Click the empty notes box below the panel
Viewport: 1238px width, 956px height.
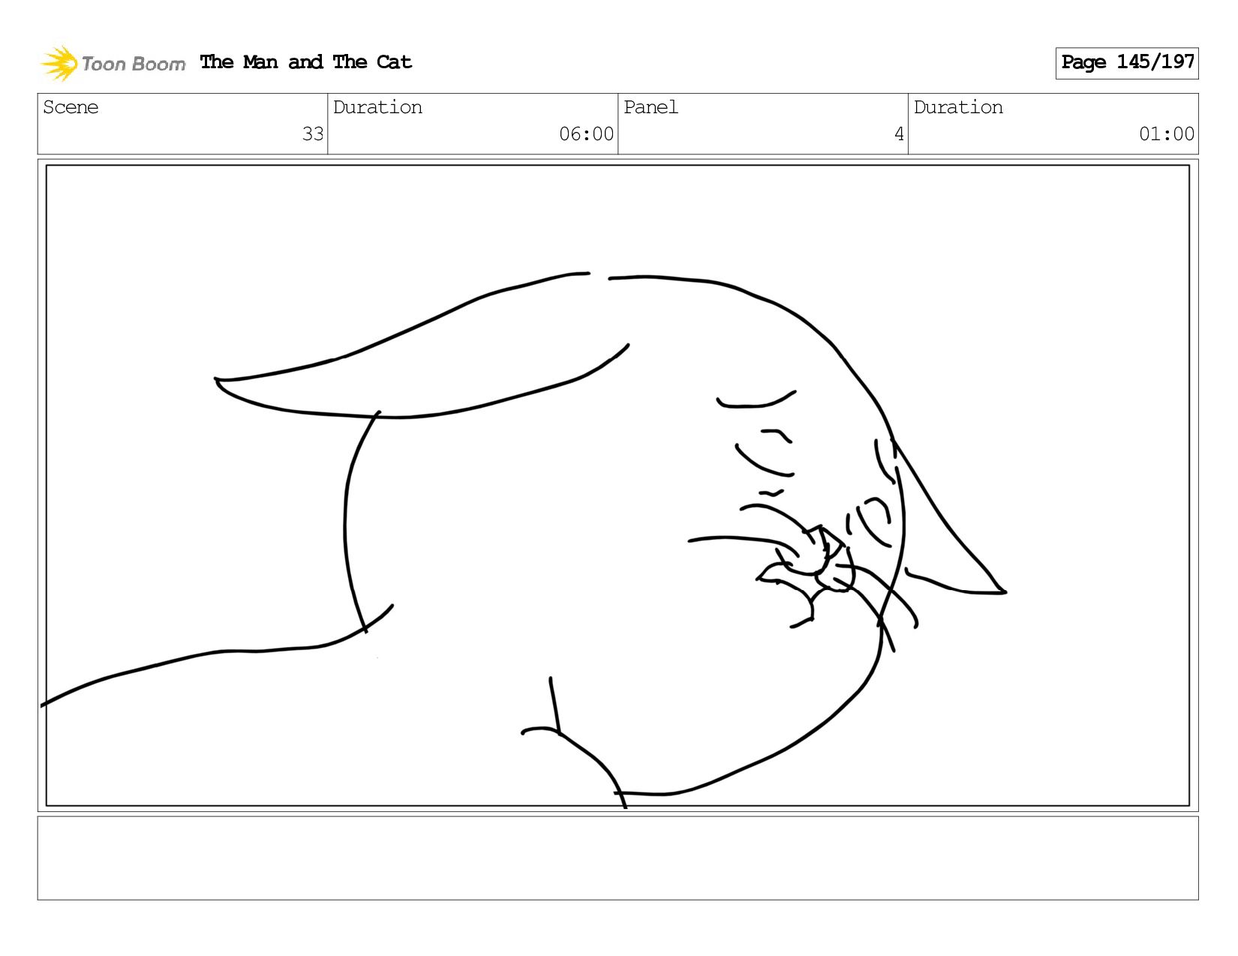click(617, 859)
